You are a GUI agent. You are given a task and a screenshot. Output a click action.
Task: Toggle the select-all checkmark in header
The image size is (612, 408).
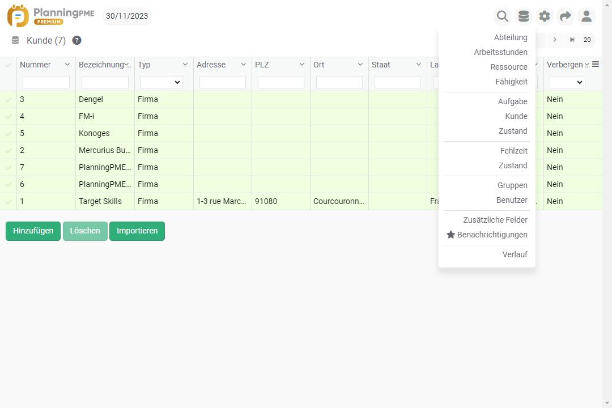click(x=8, y=65)
